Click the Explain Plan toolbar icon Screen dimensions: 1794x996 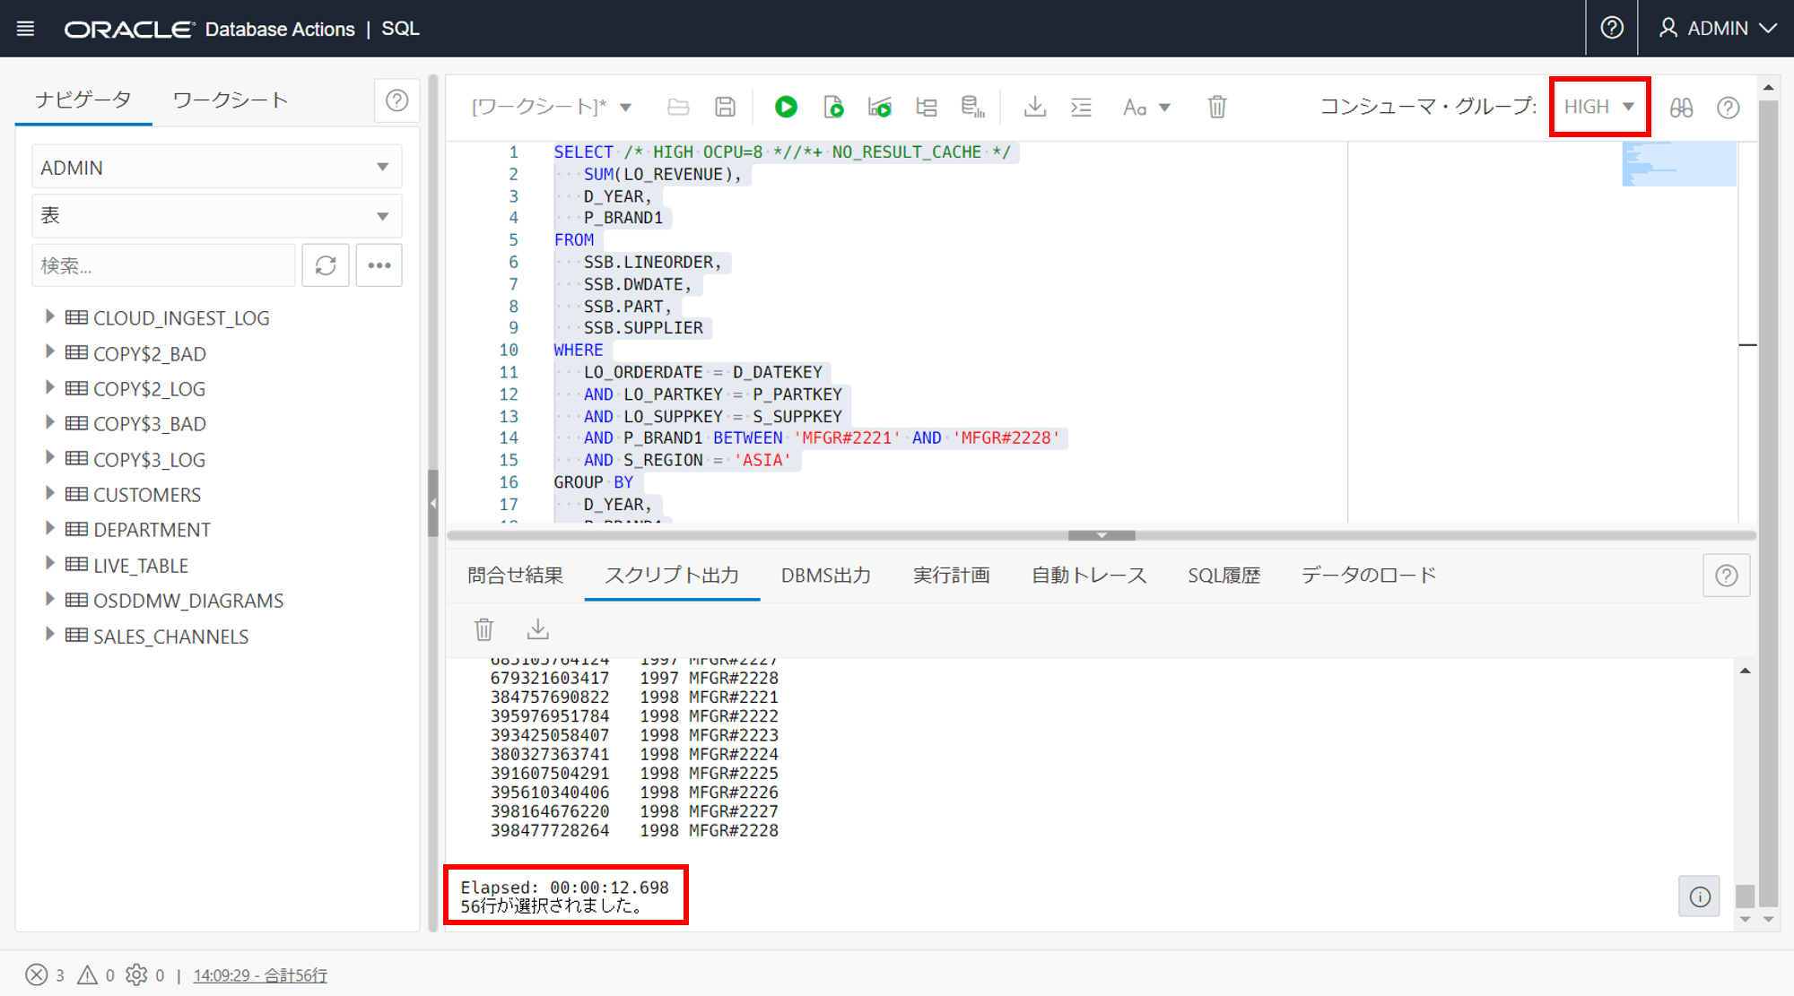[x=927, y=108]
